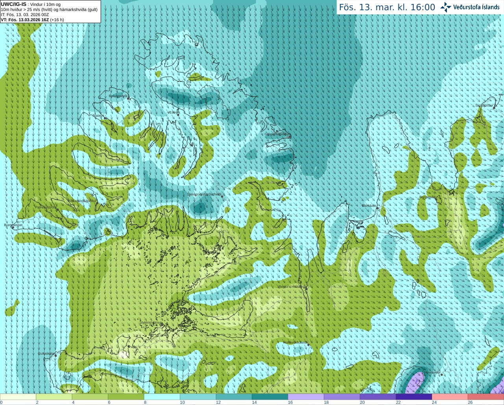This screenshot has width=504, height=405.
Task: Click the Reykir í Hrútafirði station label
Action: pyautogui.click(x=292, y=287)
